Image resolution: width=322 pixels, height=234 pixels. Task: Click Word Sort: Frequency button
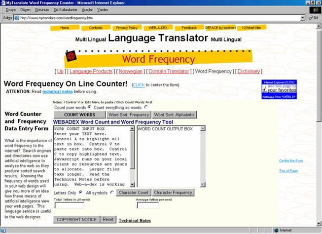click(x=129, y=115)
